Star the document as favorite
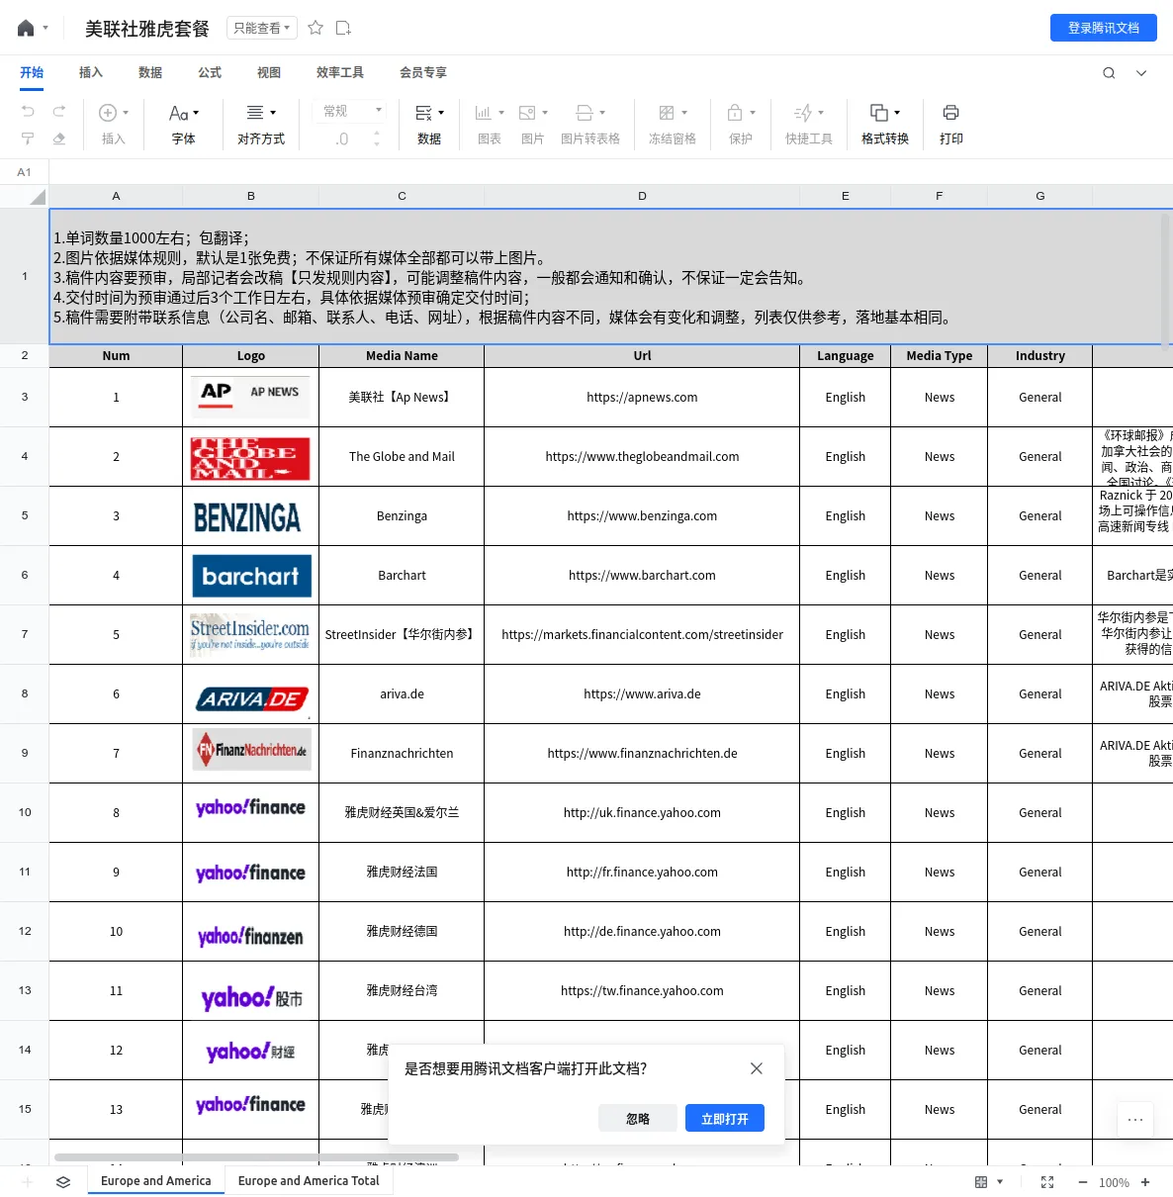Screen dimensions: 1173x1197 316,28
